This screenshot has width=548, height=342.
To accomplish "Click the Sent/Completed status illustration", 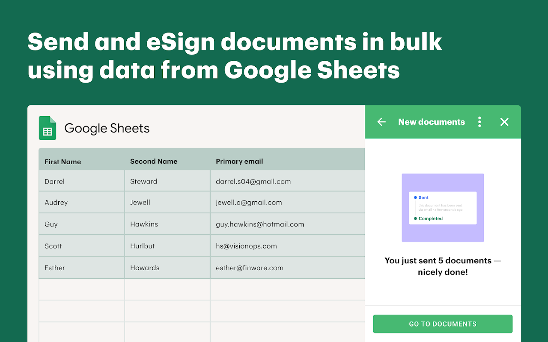I will [x=443, y=208].
